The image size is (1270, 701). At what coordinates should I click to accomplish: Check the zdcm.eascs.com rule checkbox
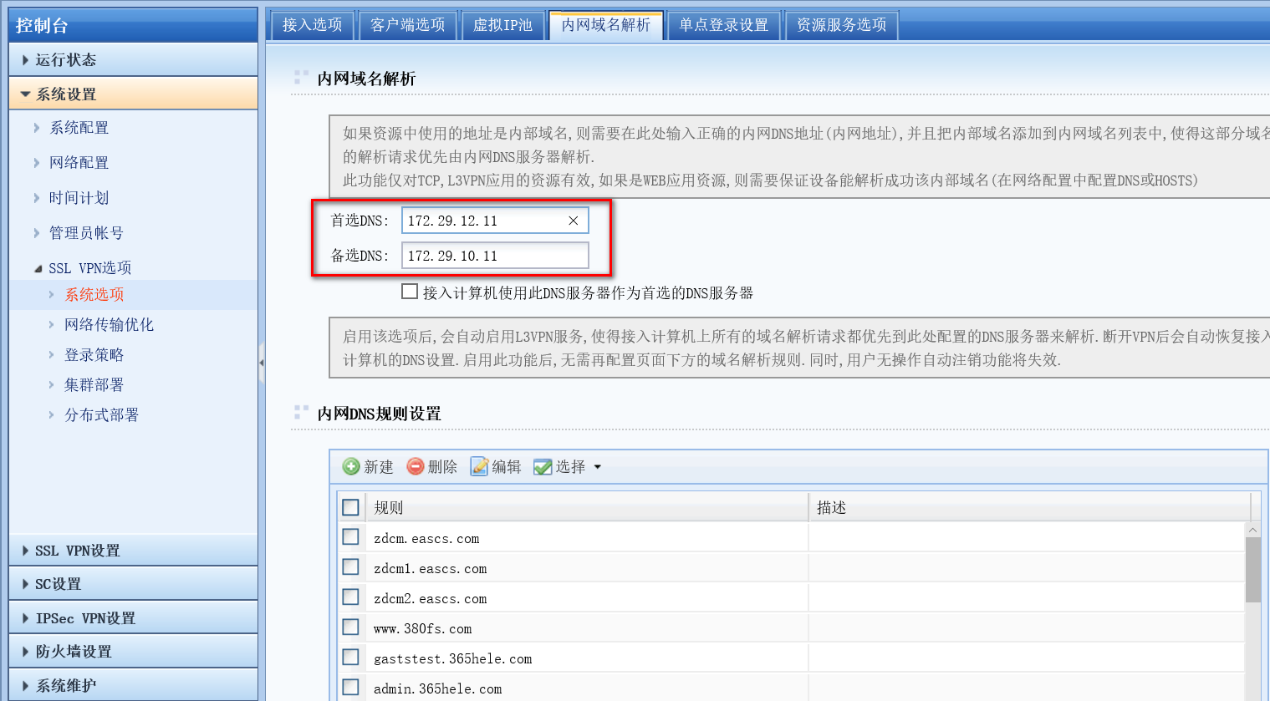coord(351,537)
